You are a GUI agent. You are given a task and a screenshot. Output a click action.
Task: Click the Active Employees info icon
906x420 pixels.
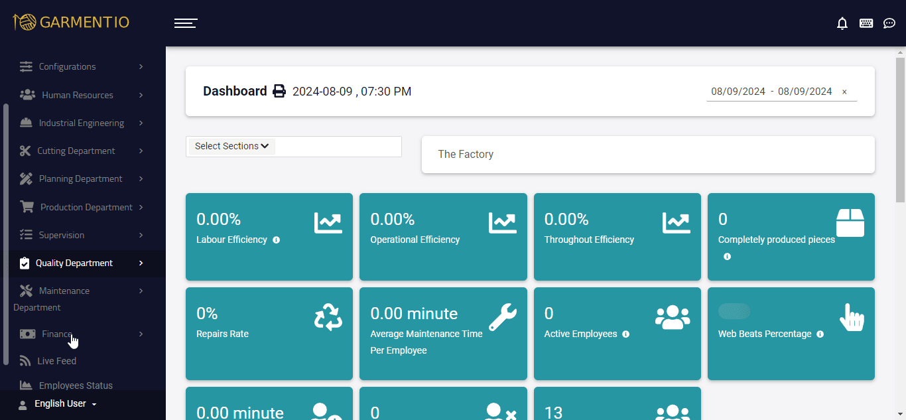coord(626,334)
